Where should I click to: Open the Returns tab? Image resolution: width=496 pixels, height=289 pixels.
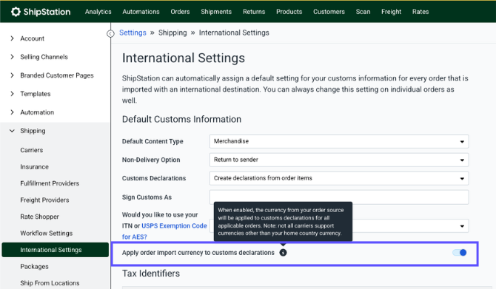click(254, 12)
